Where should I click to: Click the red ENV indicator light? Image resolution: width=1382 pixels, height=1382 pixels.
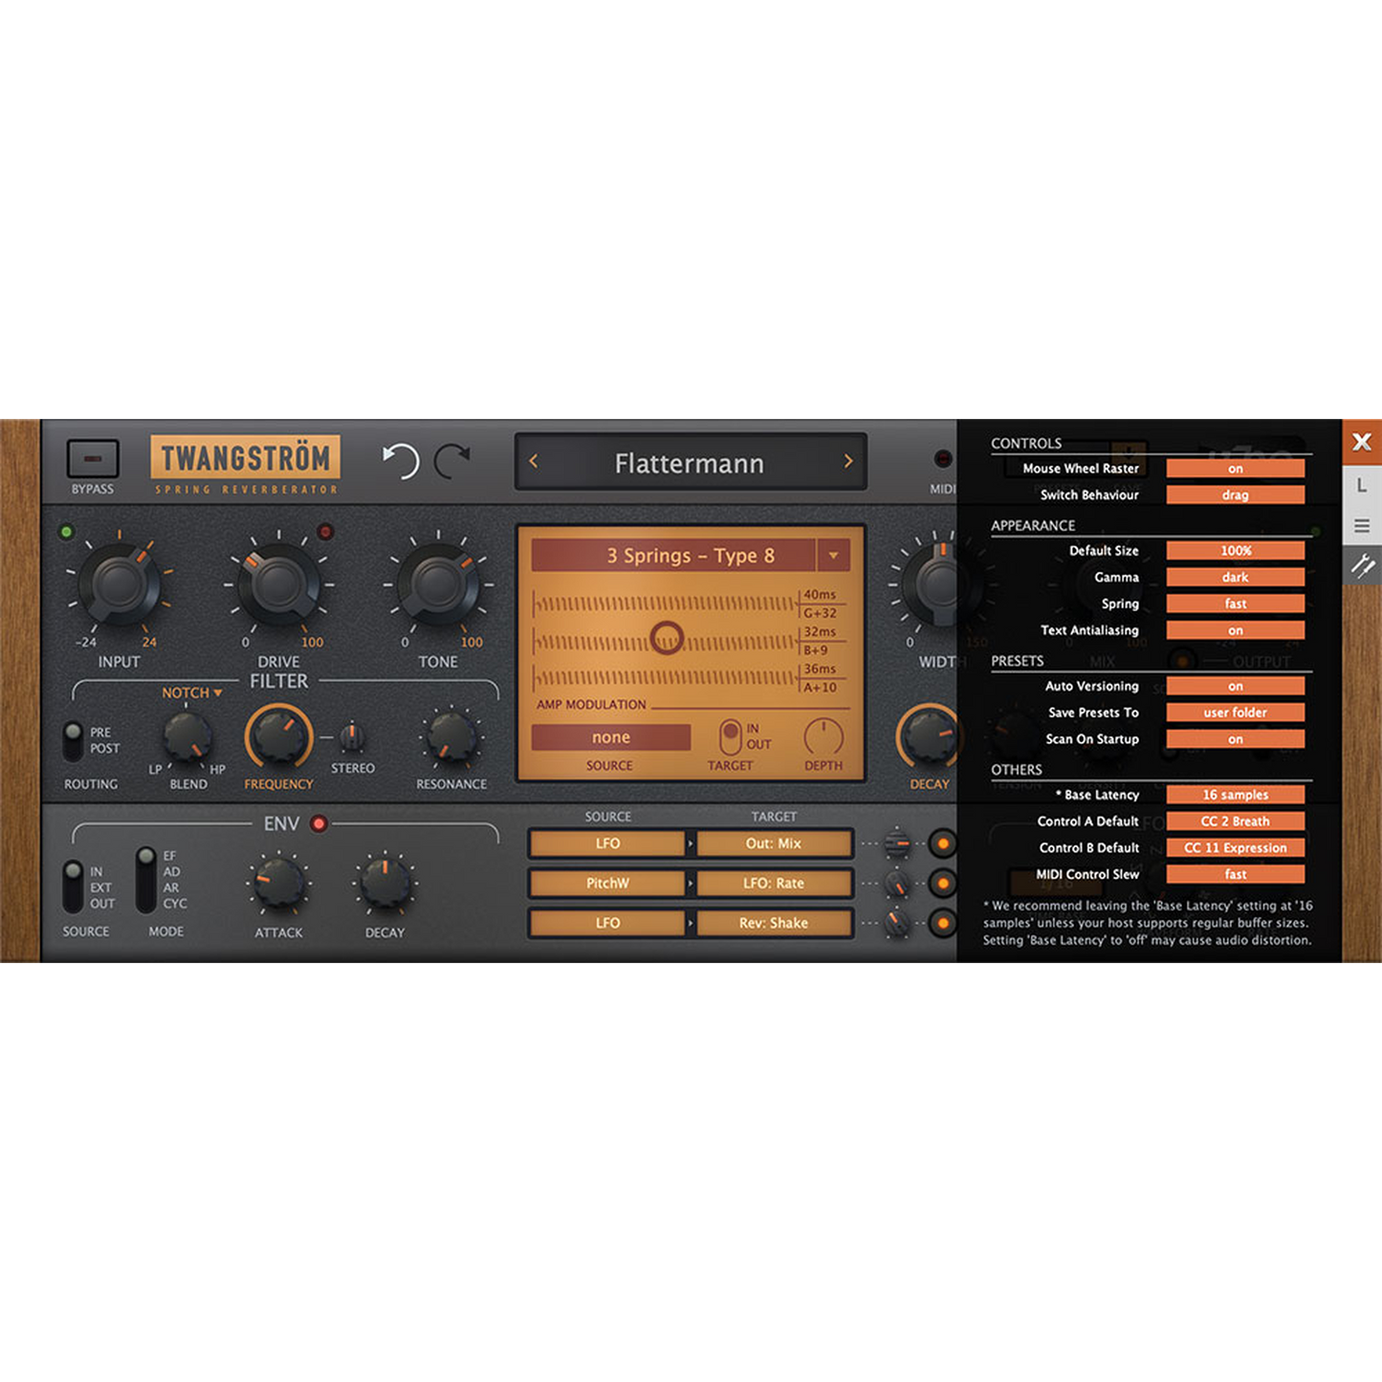pyautogui.click(x=319, y=823)
